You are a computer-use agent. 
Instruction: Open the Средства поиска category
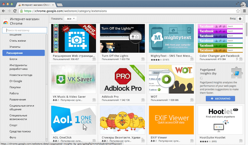click(20, 131)
